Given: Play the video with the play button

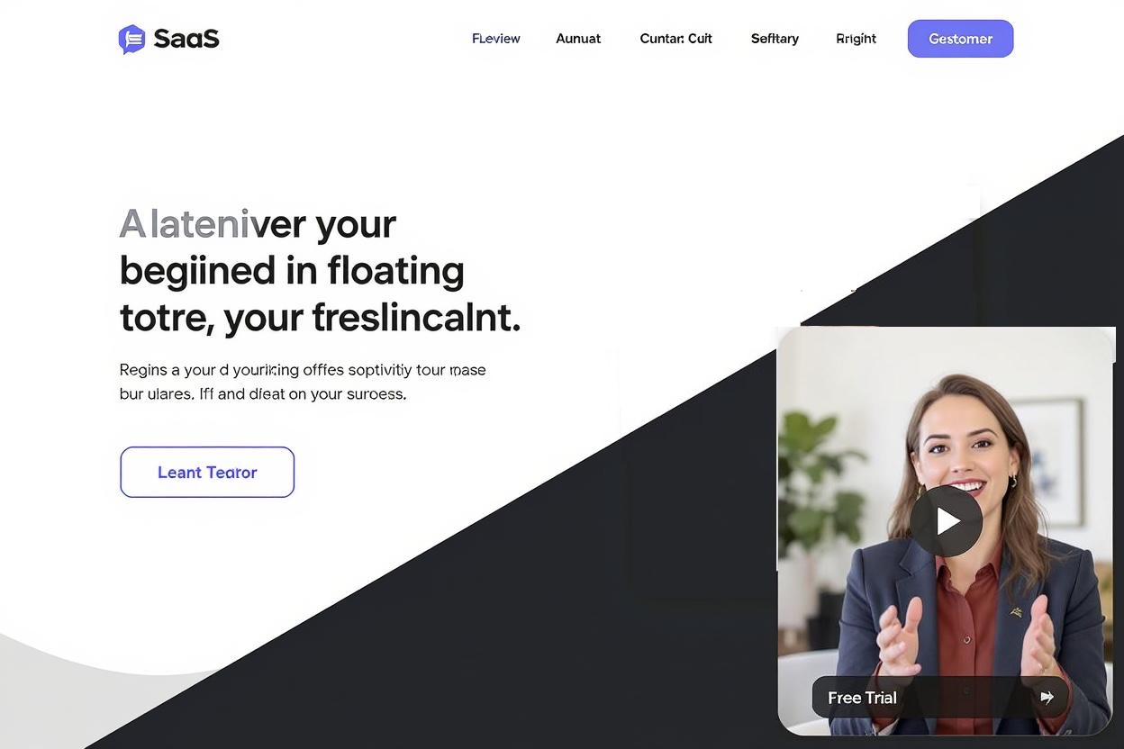Looking at the screenshot, I should pyautogui.click(x=946, y=521).
